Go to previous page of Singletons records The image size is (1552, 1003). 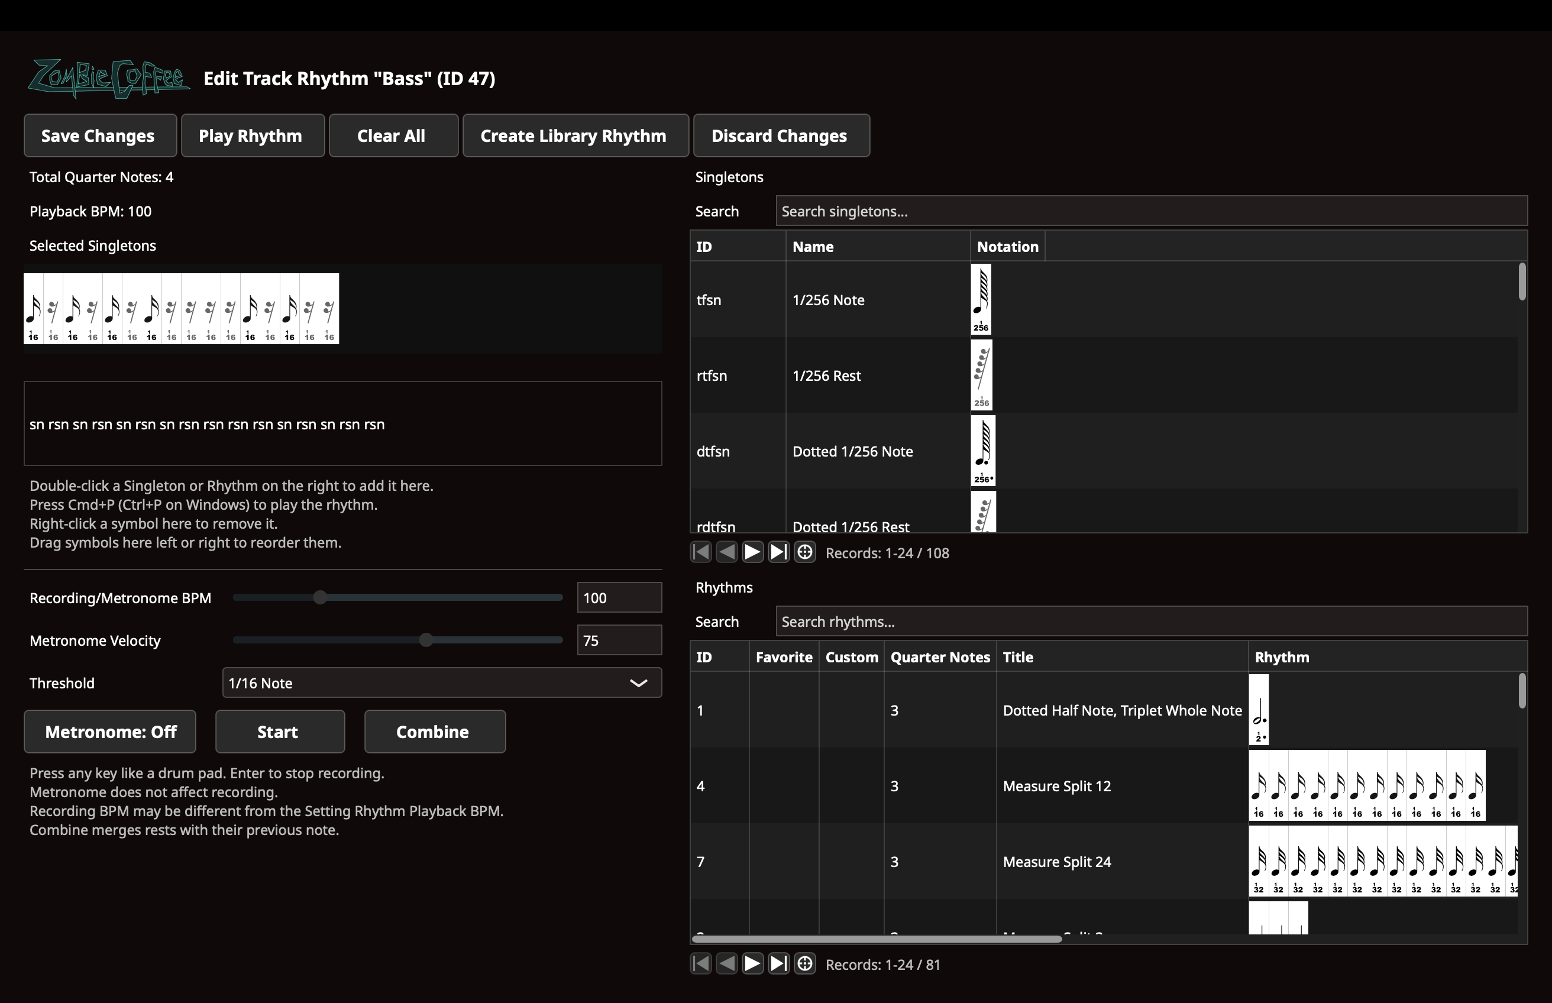[727, 552]
